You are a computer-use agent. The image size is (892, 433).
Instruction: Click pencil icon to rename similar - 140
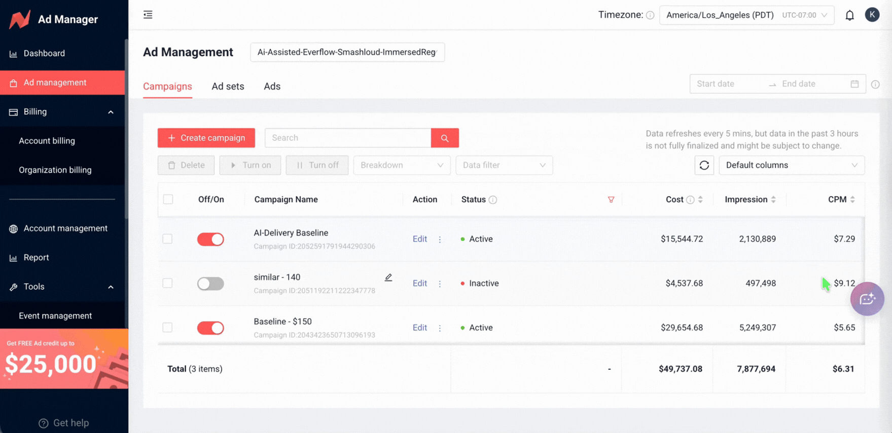(388, 278)
